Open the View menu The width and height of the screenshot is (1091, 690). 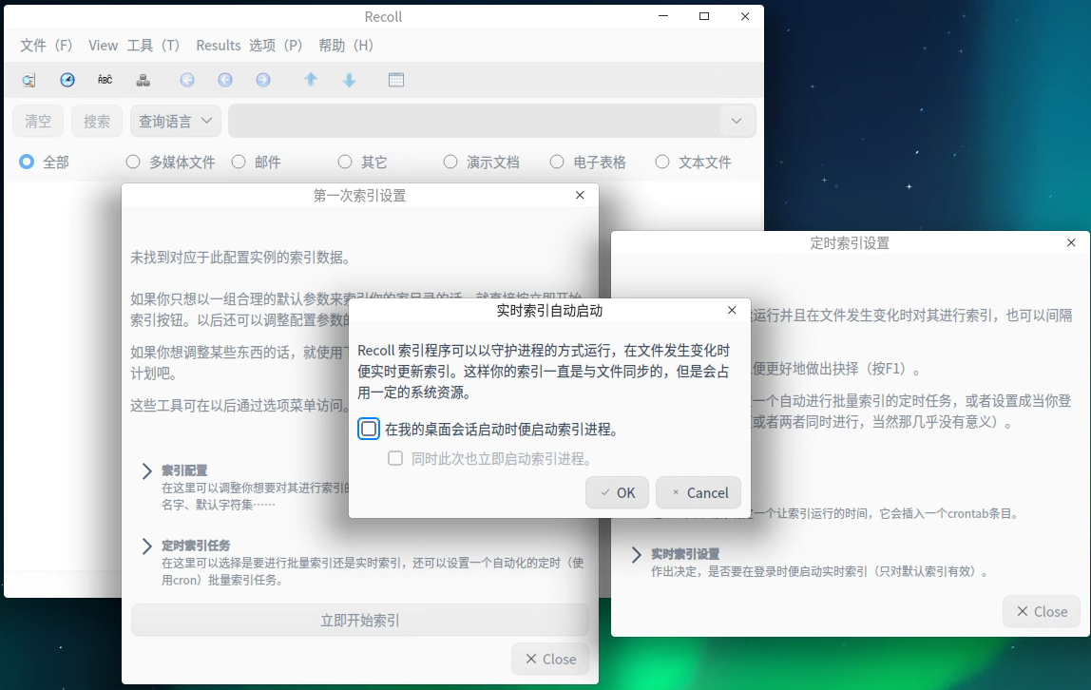103,46
